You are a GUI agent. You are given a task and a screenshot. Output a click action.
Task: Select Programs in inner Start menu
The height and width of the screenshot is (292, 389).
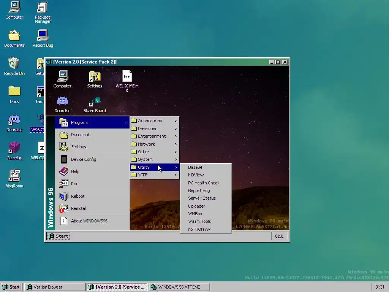(x=92, y=122)
